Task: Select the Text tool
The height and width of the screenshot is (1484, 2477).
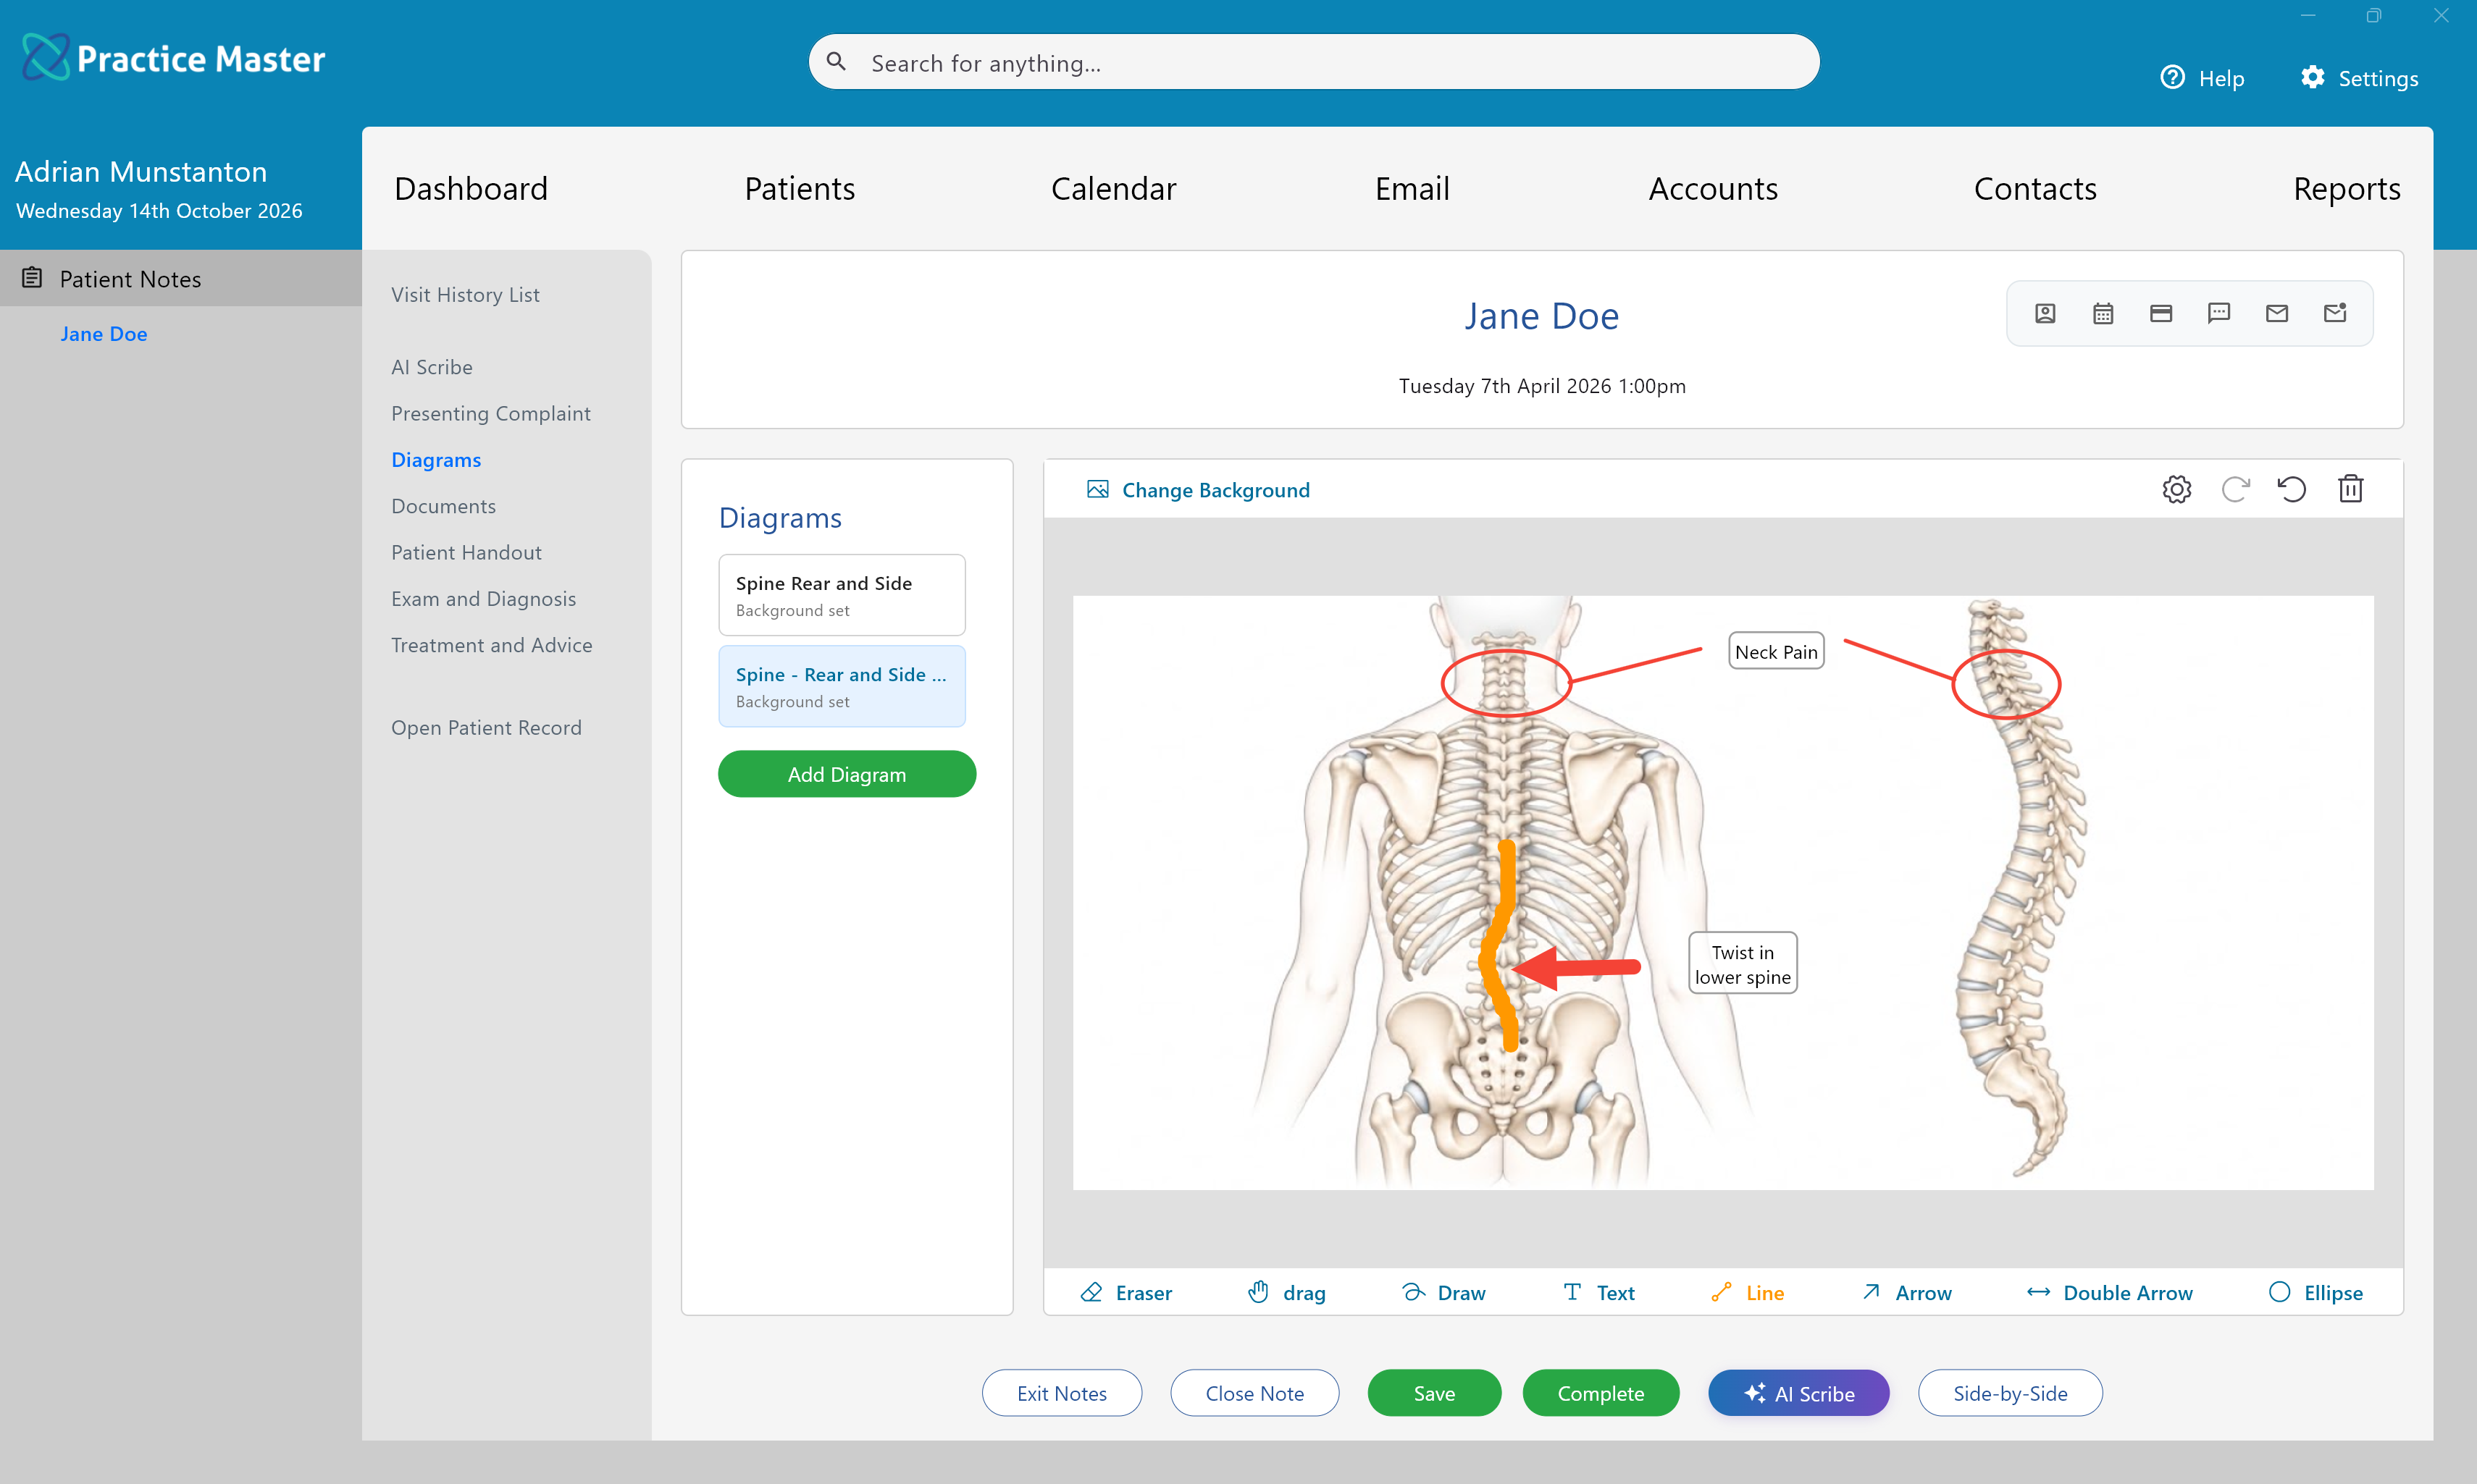Action: click(1598, 1292)
